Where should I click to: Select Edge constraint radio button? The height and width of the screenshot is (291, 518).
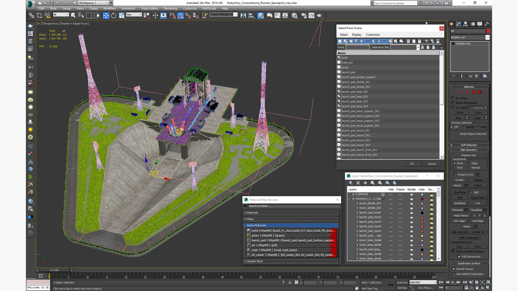469,163
